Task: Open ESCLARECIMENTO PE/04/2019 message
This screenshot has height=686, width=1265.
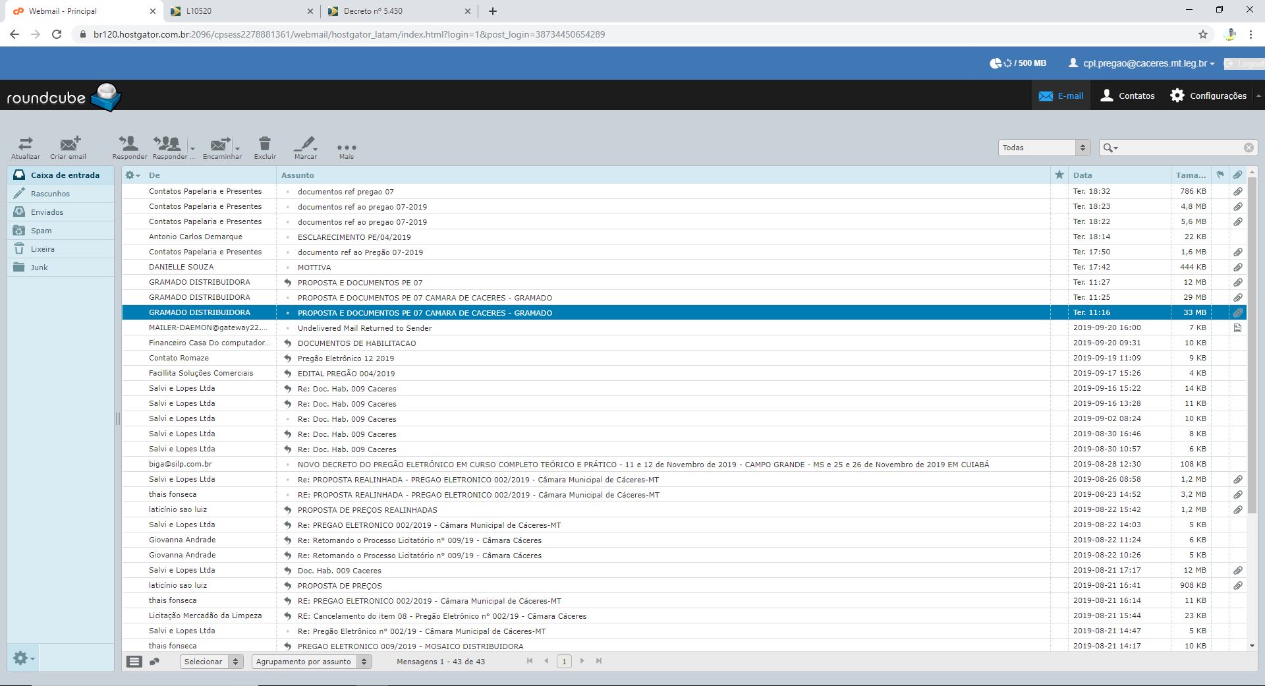Action: [354, 237]
